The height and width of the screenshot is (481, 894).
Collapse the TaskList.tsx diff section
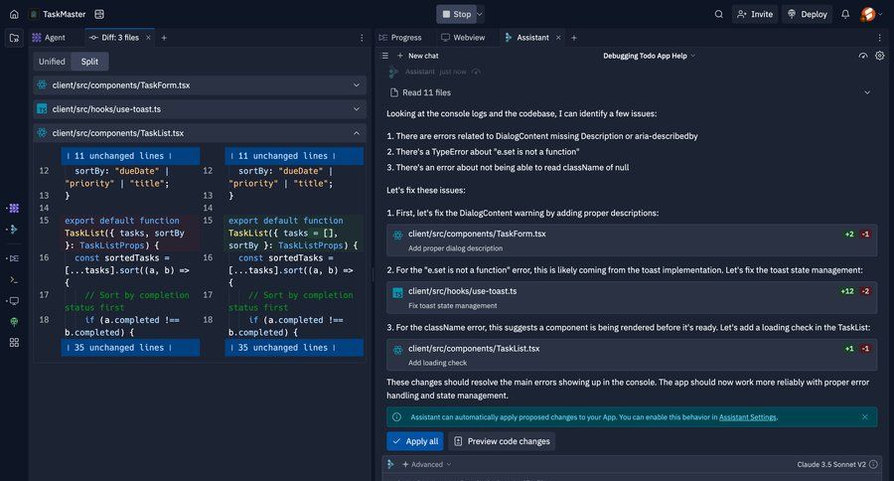point(357,132)
